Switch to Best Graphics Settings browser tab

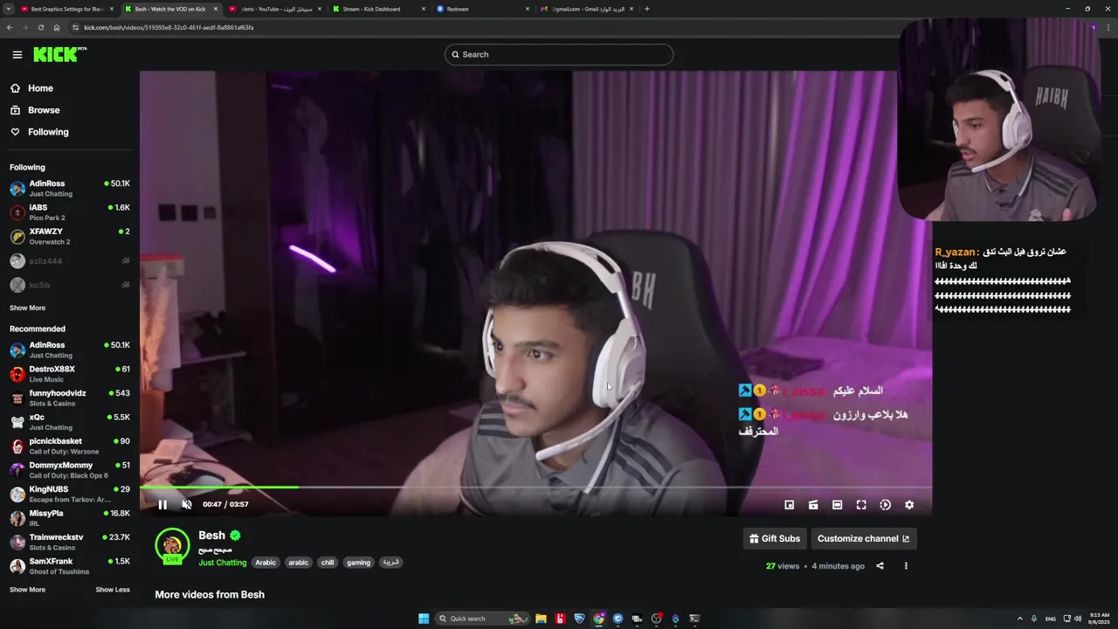tap(67, 9)
